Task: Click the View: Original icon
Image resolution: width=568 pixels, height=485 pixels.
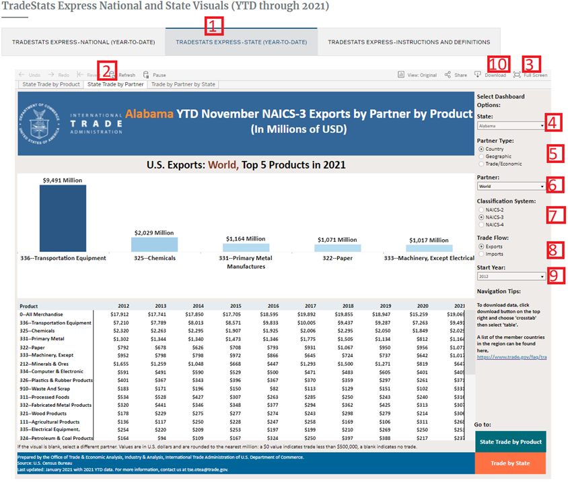Action: pyautogui.click(x=401, y=75)
